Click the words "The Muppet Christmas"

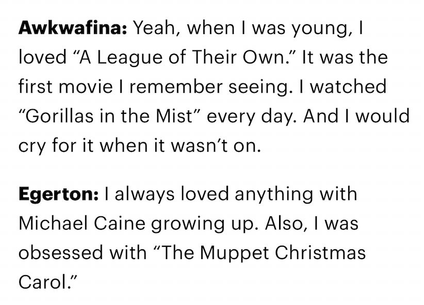[x=259, y=253]
